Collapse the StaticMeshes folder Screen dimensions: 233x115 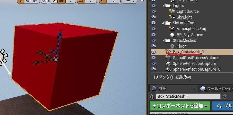click(x=163, y=40)
